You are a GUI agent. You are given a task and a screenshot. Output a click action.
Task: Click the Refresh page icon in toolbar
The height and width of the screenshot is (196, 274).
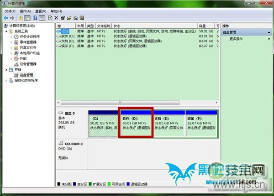(x=50, y=18)
